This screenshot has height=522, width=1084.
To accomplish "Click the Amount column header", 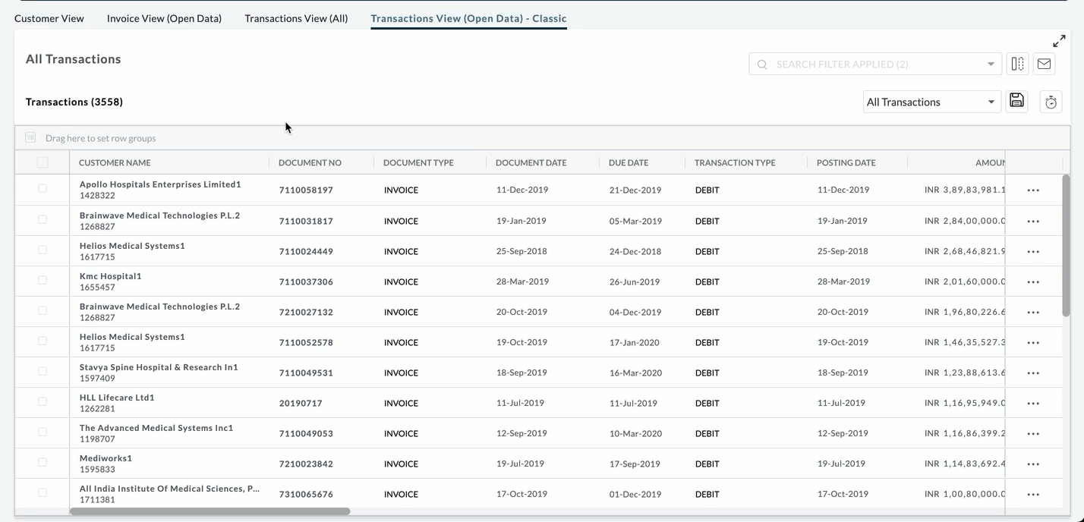I will click(990, 162).
